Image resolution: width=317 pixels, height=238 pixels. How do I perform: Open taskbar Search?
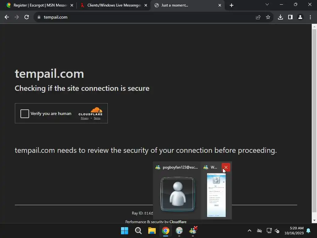pos(138,231)
